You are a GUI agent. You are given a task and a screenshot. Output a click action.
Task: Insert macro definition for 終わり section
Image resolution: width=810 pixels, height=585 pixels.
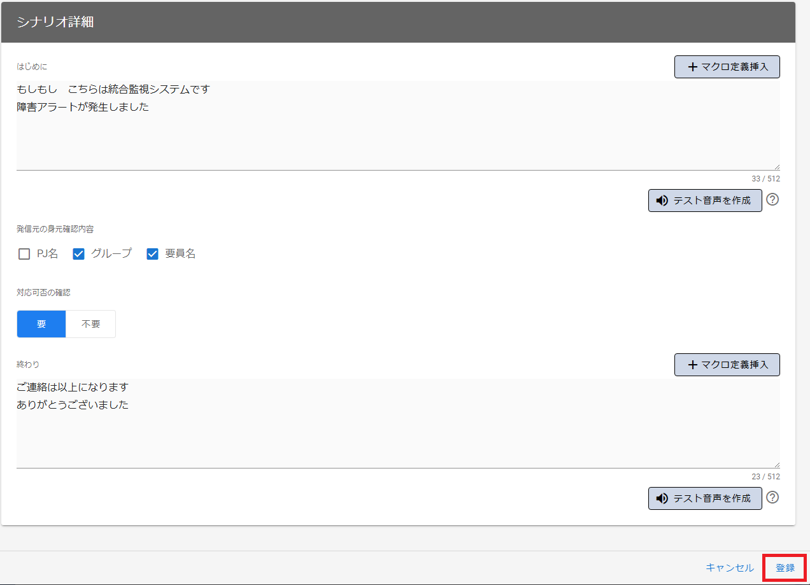[727, 365]
